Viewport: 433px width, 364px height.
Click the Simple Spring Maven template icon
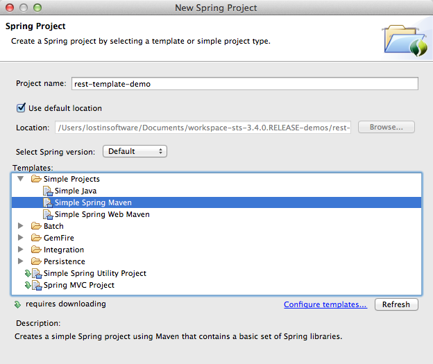(x=48, y=203)
